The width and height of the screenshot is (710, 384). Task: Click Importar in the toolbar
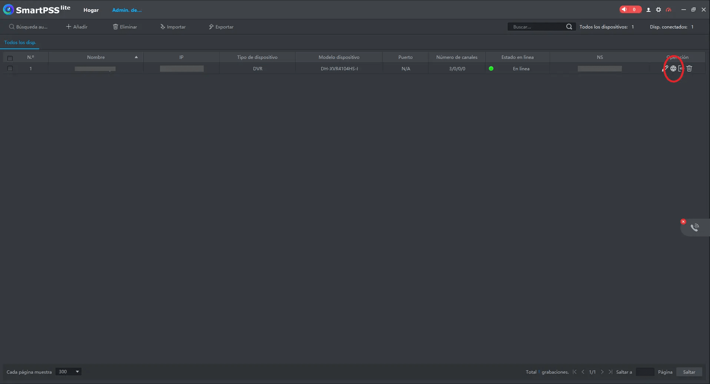pyautogui.click(x=173, y=27)
